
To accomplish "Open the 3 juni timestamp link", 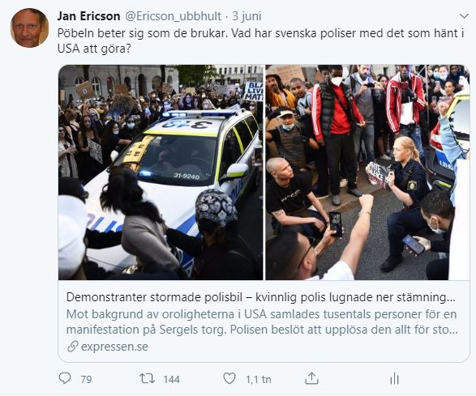I will click(x=247, y=16).
